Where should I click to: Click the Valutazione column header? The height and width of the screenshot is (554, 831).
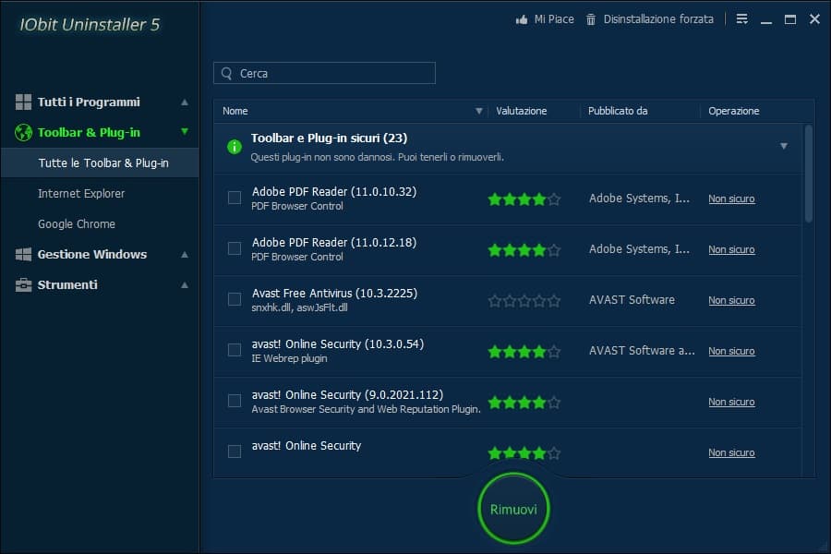coord(522,111)
